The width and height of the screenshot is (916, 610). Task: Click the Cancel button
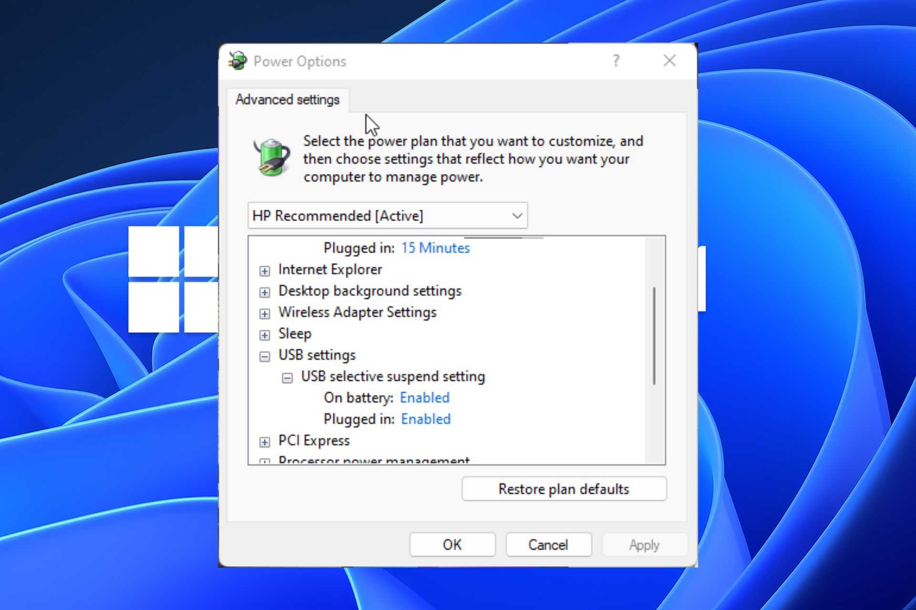point(549,545)
